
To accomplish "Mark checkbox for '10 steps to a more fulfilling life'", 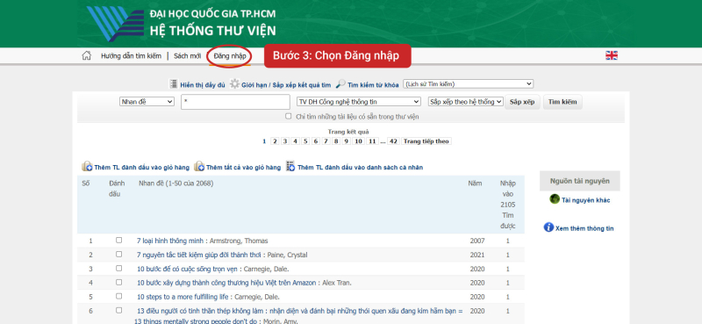I will point(118,296).
